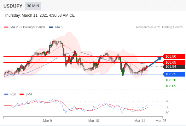Click the blue MA 50 legend swatch
Screen dimensions: 186x126
(51, 27)
